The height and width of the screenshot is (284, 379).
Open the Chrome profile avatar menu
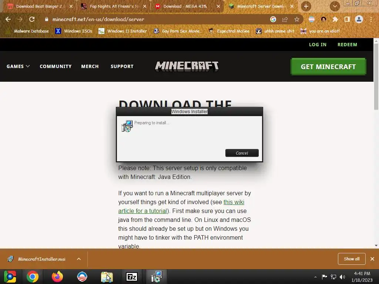point(359,19)
